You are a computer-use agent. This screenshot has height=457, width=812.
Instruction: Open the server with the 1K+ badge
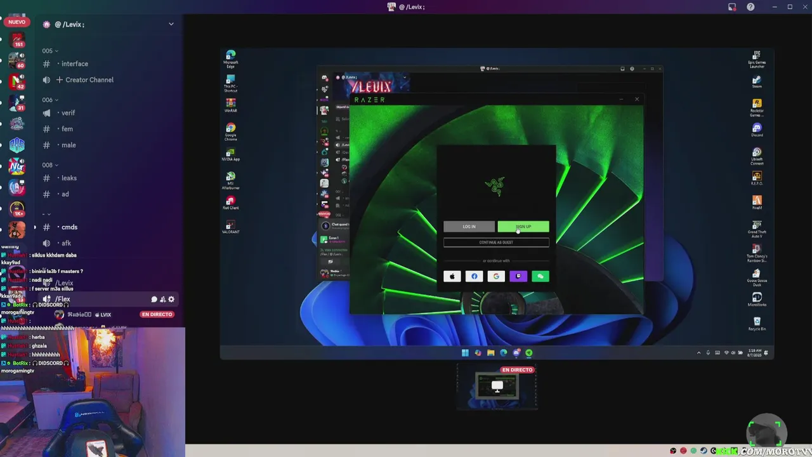point(17,208)
